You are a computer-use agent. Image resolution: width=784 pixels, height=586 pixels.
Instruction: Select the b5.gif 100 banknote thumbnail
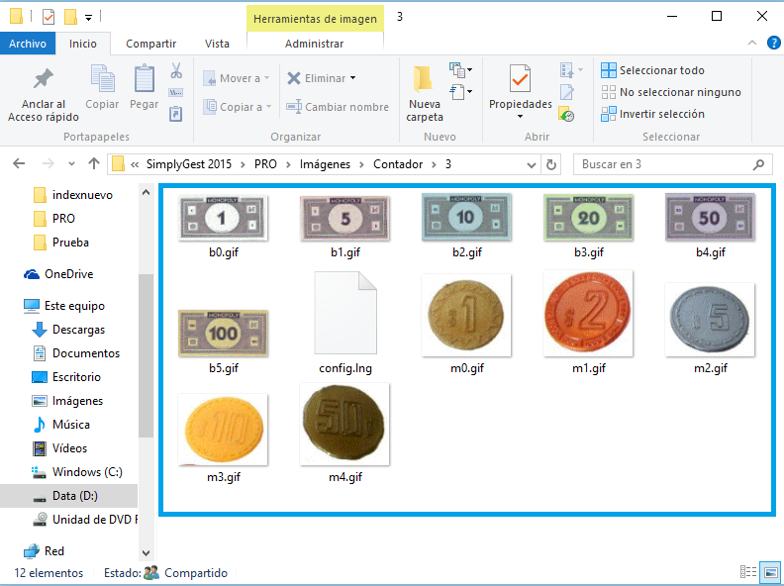pos(223,333)
